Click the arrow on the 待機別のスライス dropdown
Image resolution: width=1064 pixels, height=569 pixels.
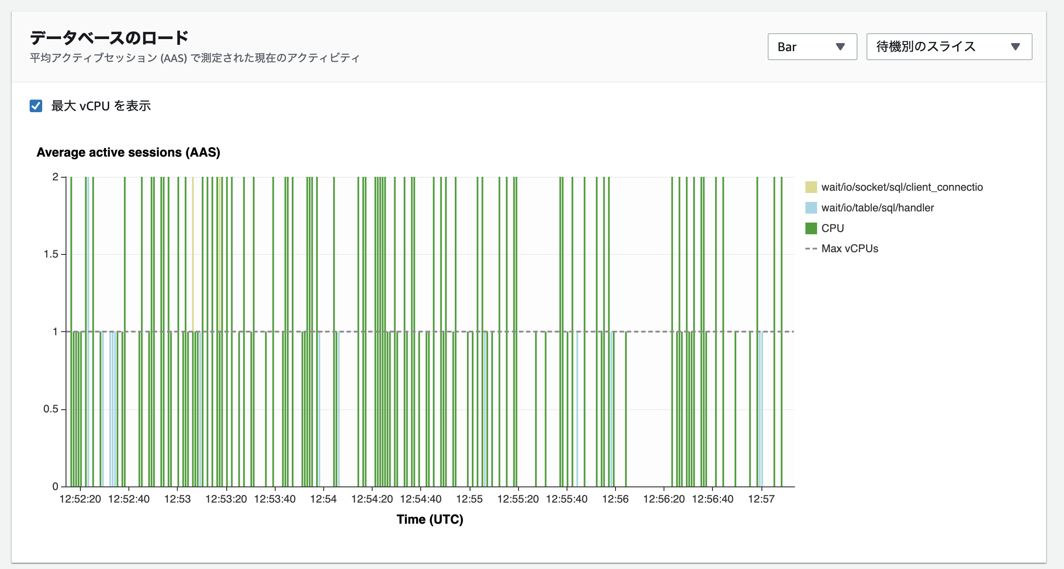1016,47
